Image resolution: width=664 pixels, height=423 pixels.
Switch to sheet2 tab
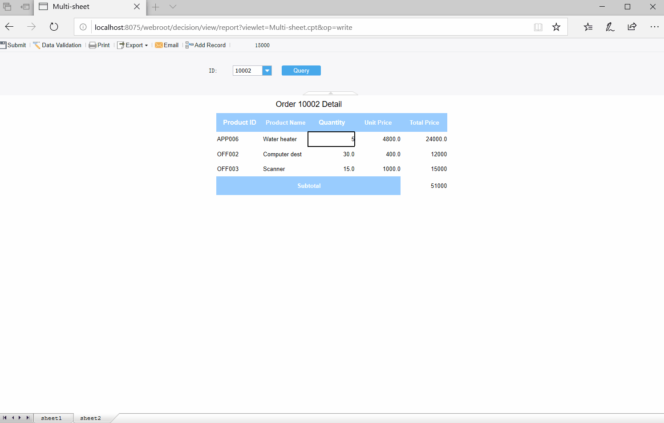tap(91, 418)
